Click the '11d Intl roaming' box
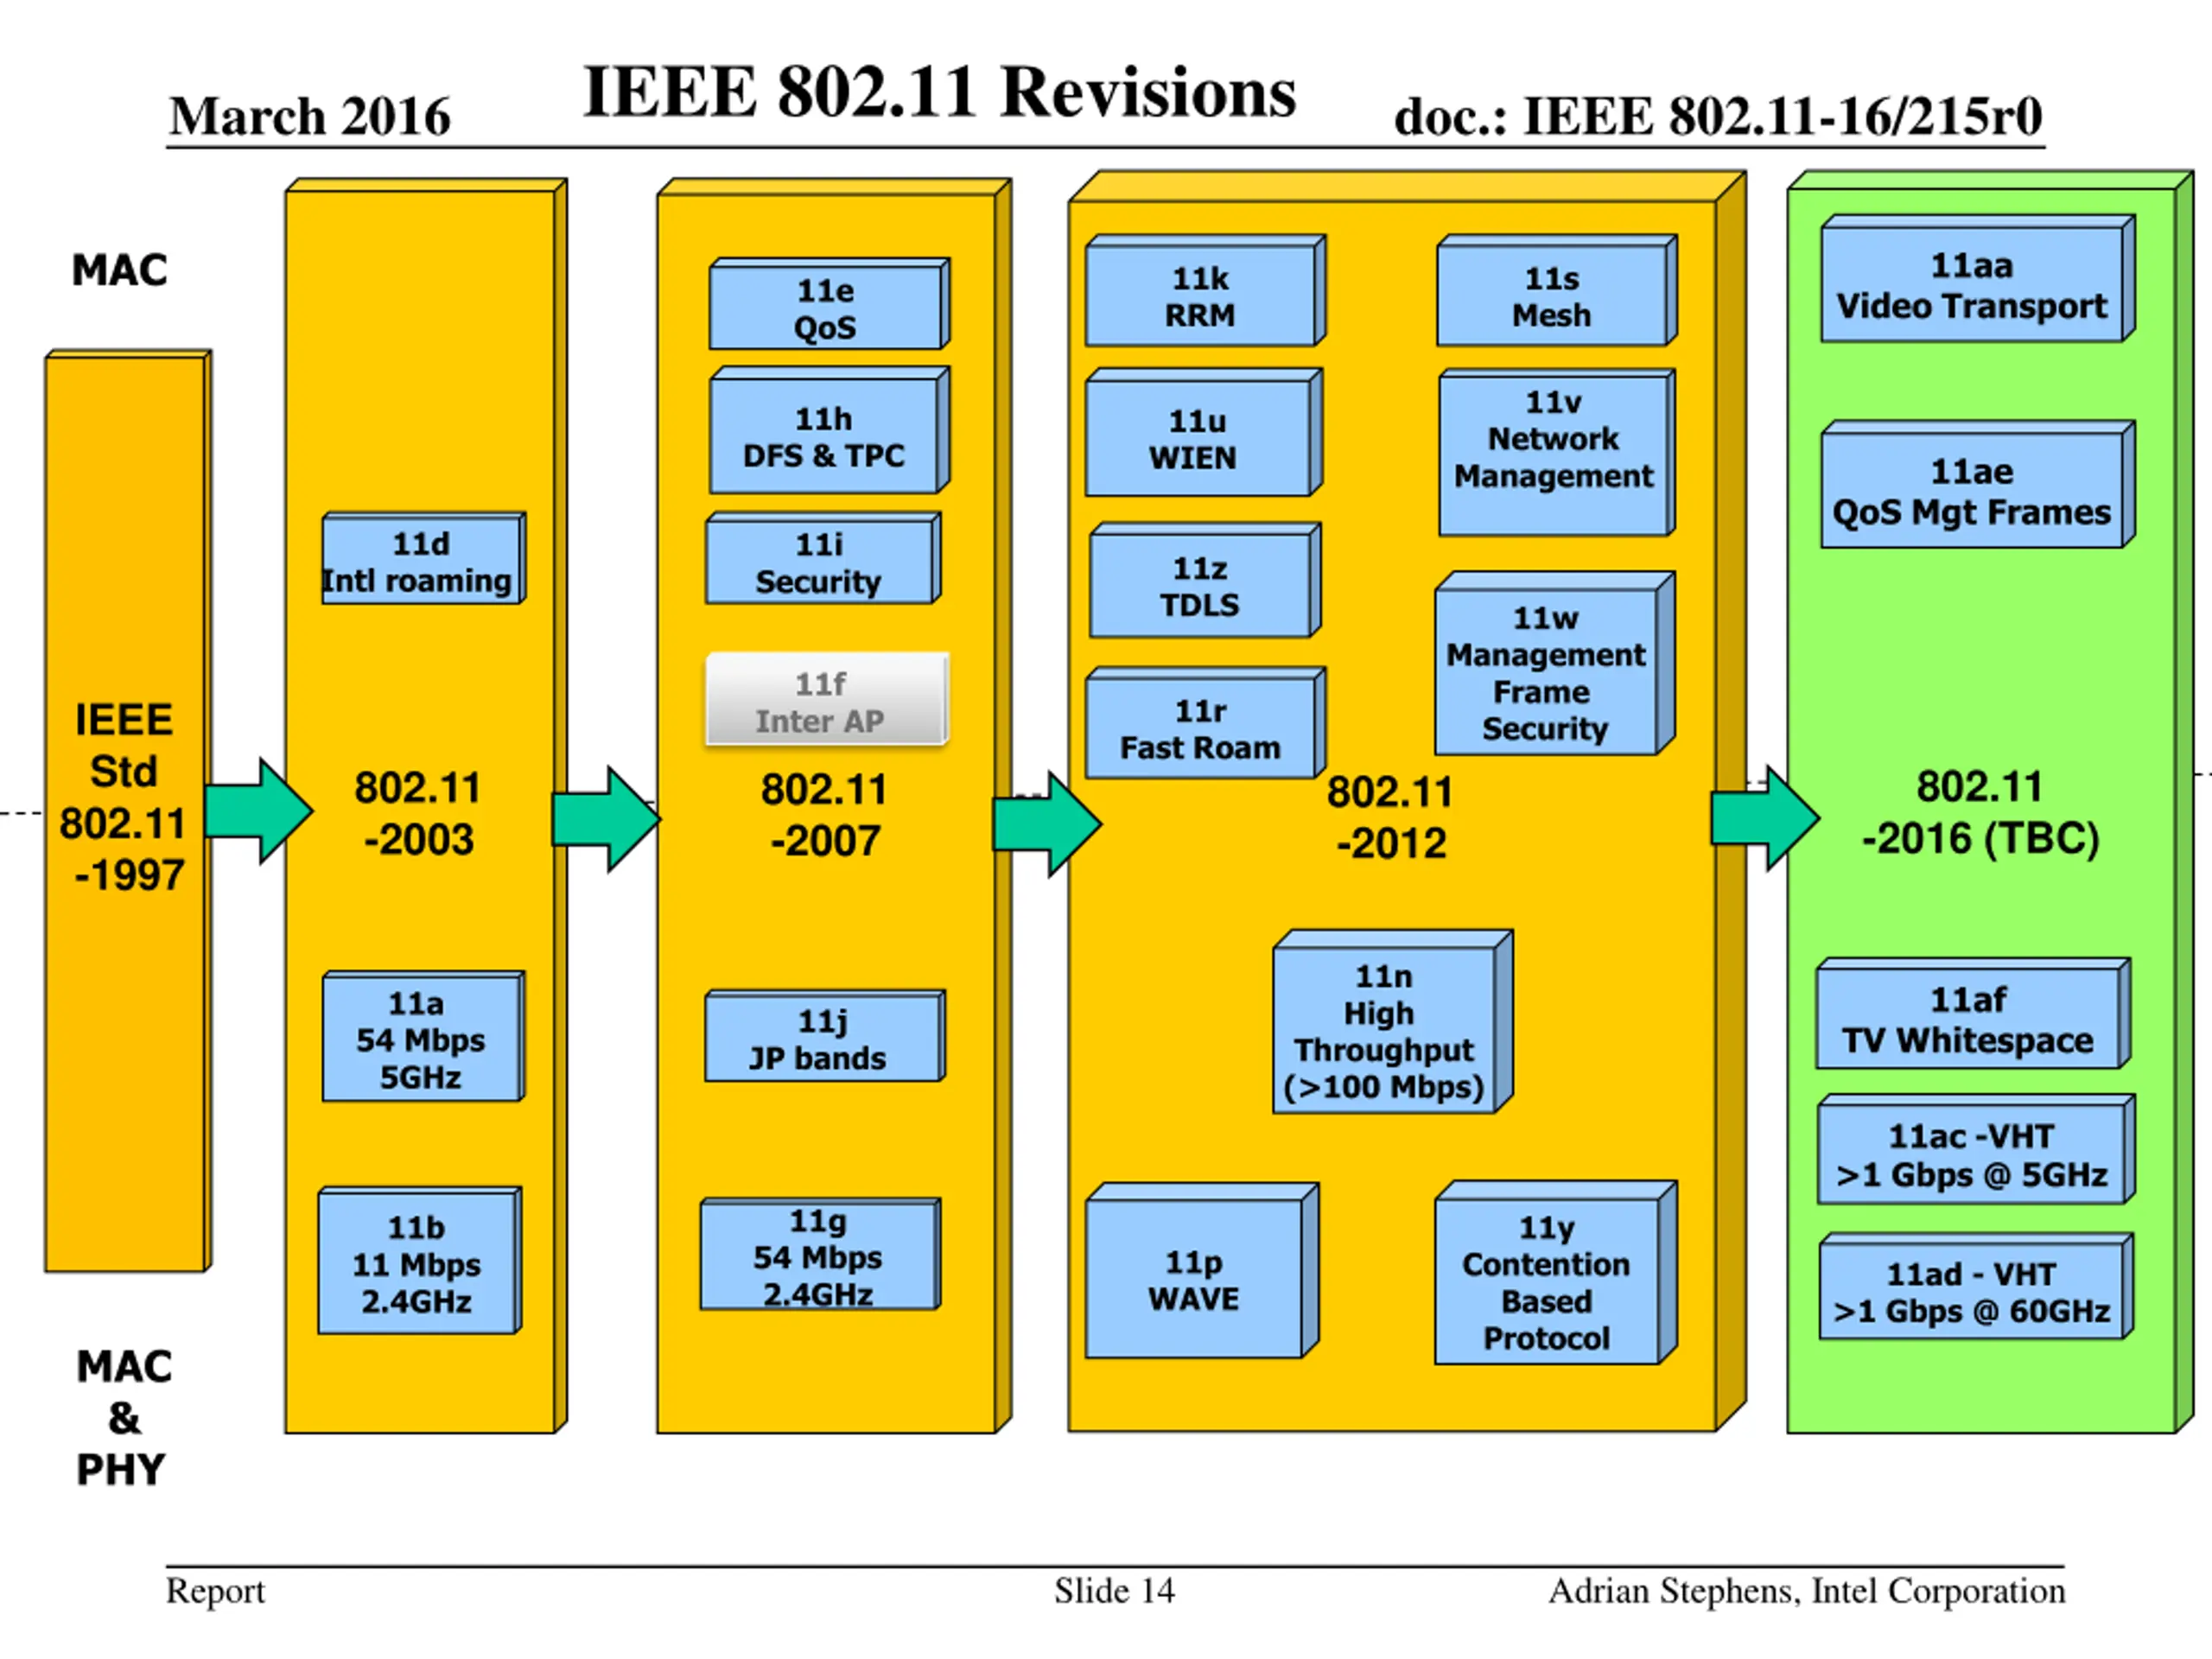2212x1659 pixels. (x=423, y=559)
